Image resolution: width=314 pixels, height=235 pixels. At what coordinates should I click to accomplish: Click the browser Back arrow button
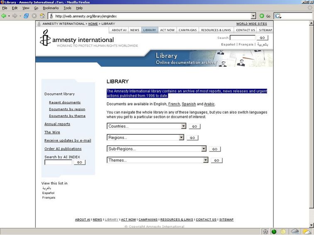point(4,16)
